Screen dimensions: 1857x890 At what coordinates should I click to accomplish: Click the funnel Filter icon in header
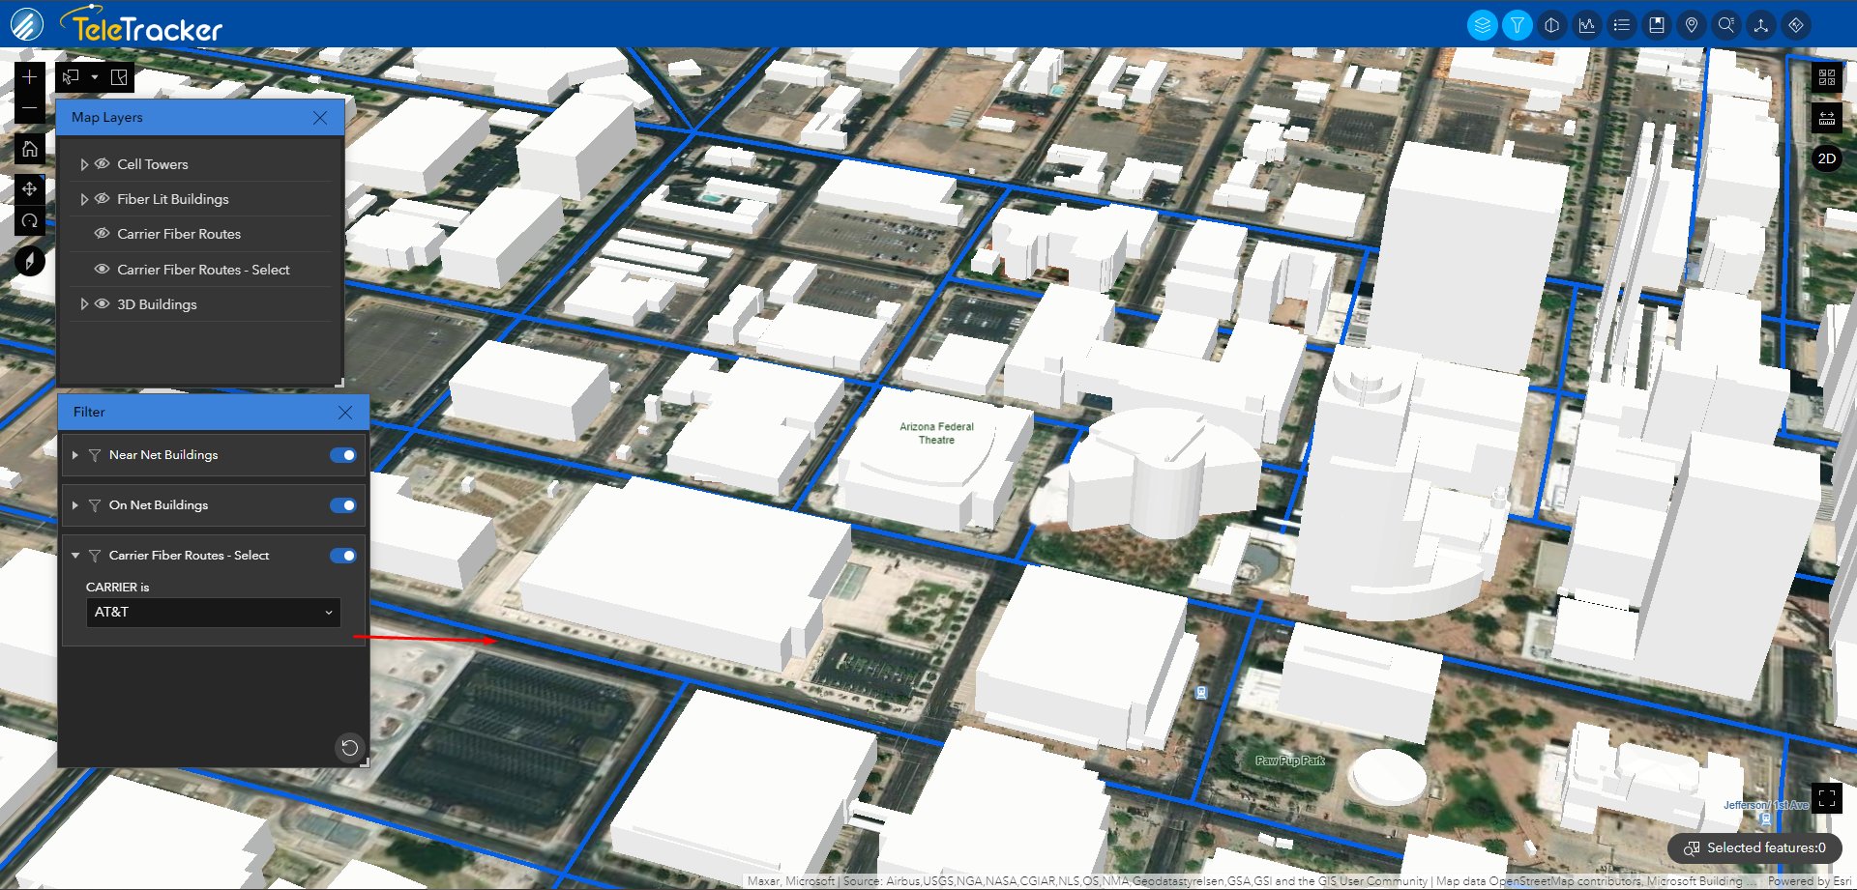tap(1517, 25)
